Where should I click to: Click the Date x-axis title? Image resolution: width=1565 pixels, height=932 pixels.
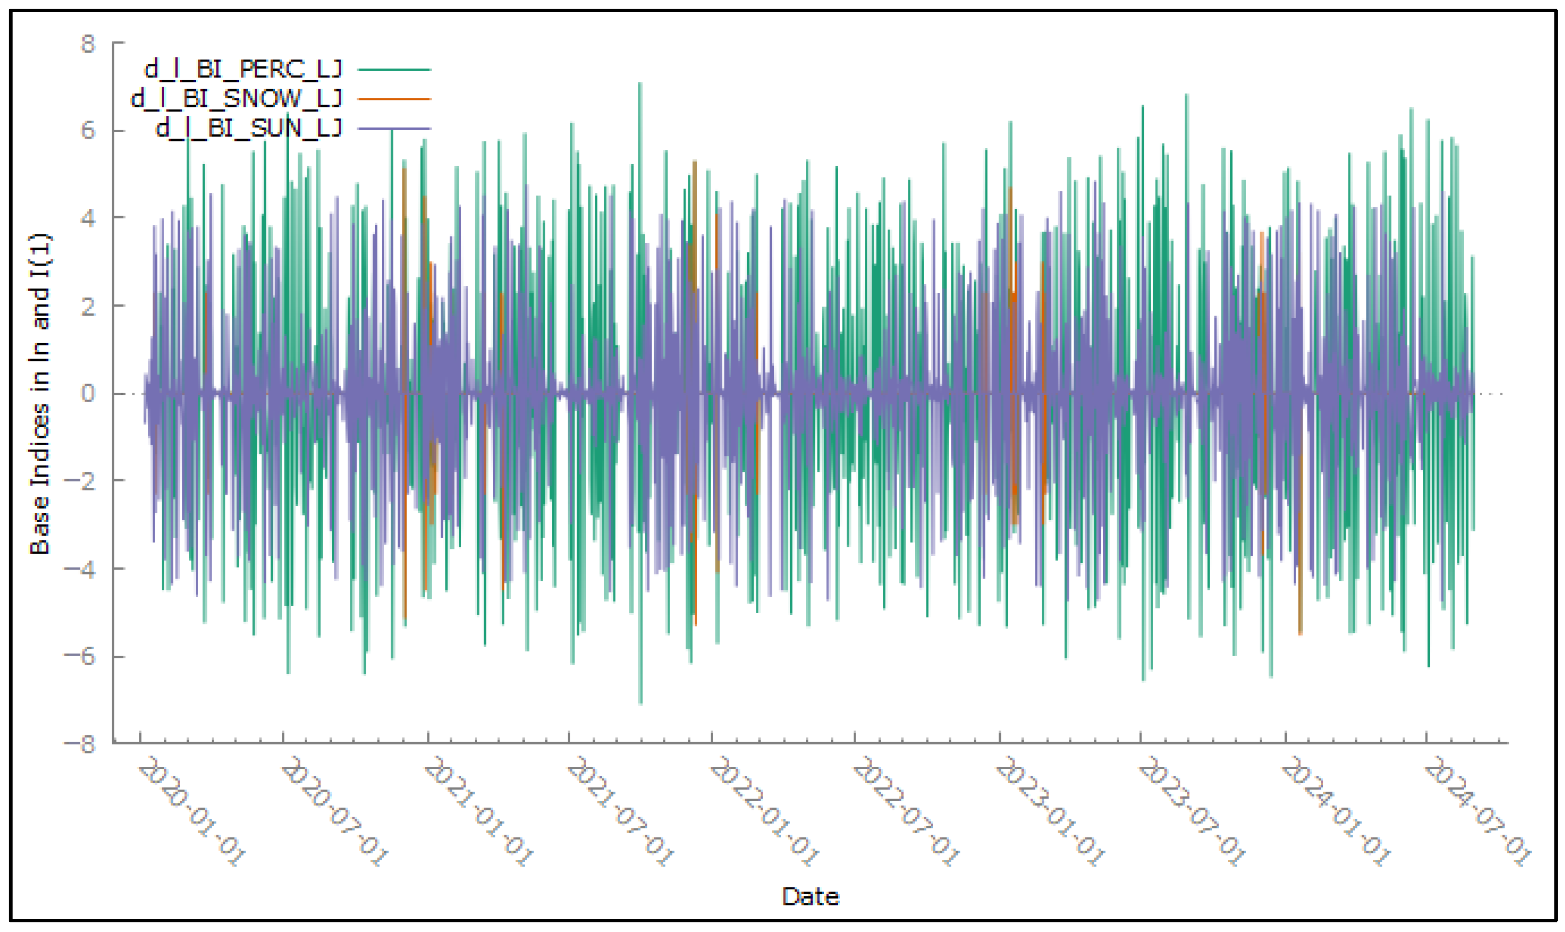coord(810,896)
